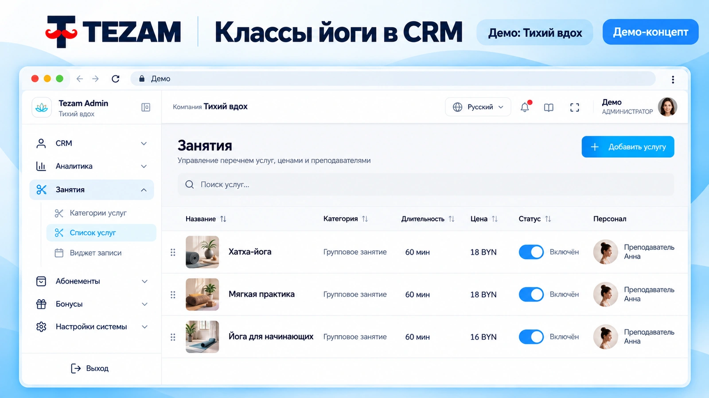Sort by Название column arrows
This screenshot has height=398, width=709.
point(223,219)
